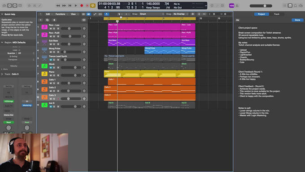This screenshot has width=305, height=172.
Task: Click the Piano yellow track icon
Action: (44, 74)
